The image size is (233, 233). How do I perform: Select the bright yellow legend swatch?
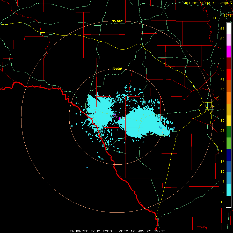point(229,121)
